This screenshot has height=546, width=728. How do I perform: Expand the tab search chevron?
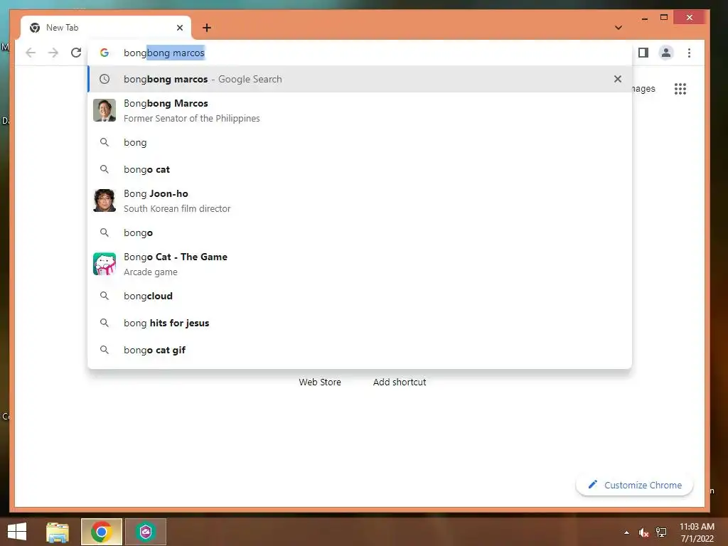619,28
